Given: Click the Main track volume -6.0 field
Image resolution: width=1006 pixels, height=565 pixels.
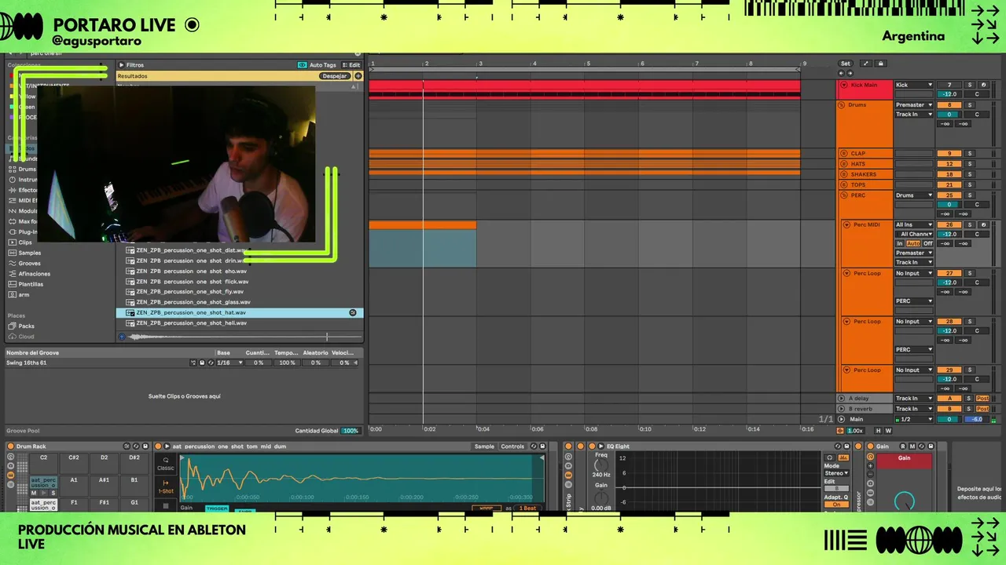Looking at the screenshot, I should tap(976, 419).
